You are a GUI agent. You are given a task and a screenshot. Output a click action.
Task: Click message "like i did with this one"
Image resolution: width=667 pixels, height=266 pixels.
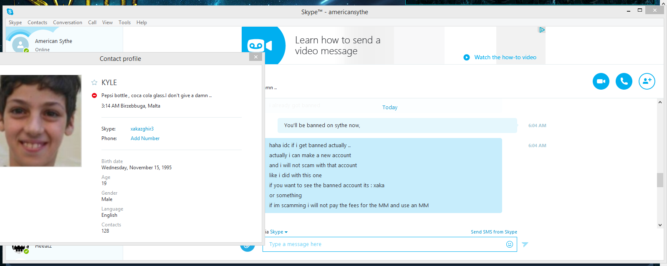tap(296, 176)
